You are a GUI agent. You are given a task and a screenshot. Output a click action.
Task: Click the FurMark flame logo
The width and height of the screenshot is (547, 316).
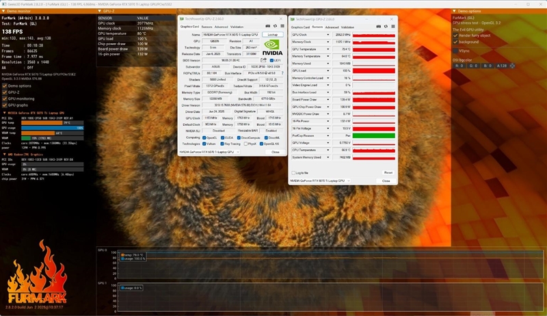pos(37,272)
